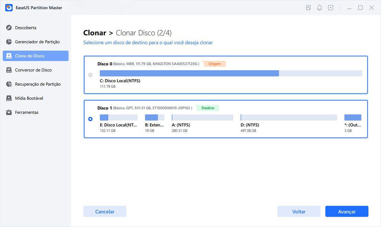This screenshot has height=227, width=381.
Task: Click the Descoberta compass icon
Action: (9, 28)
